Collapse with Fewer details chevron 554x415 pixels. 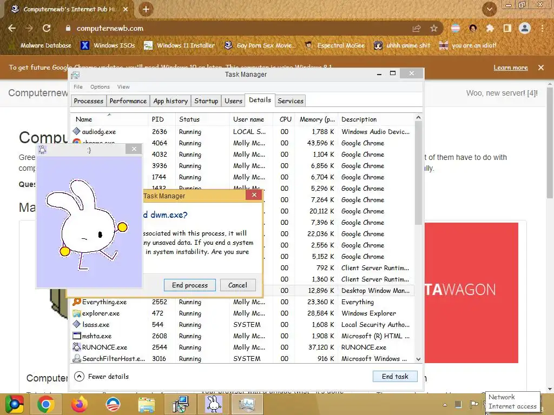(x=79, y=377)
